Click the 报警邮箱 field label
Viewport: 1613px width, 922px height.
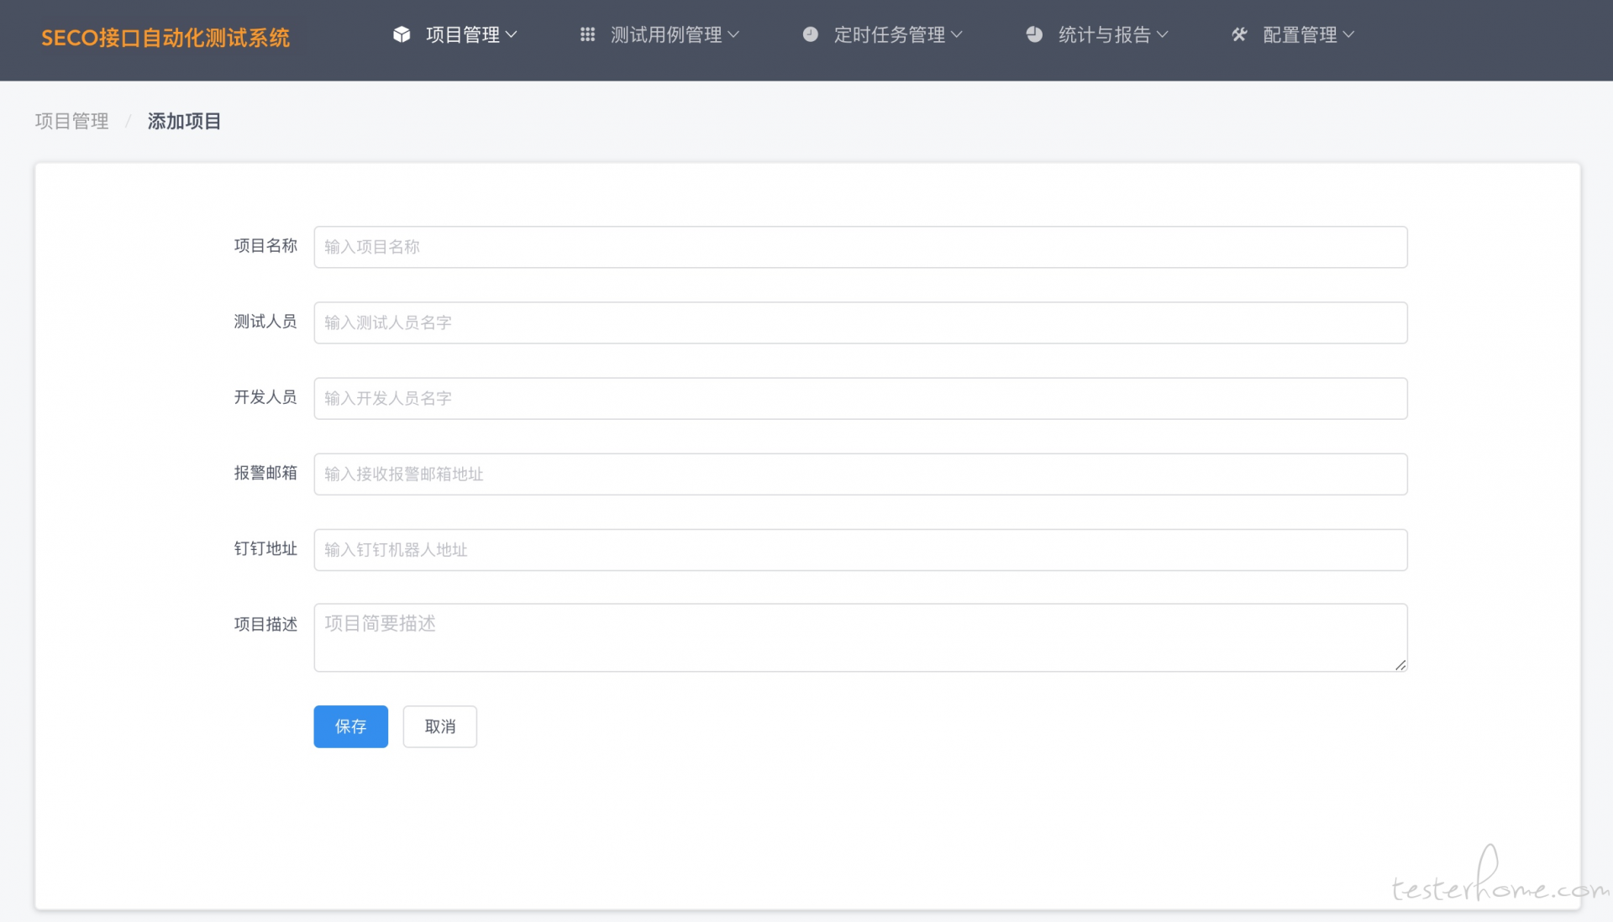[x=265, y=473]
